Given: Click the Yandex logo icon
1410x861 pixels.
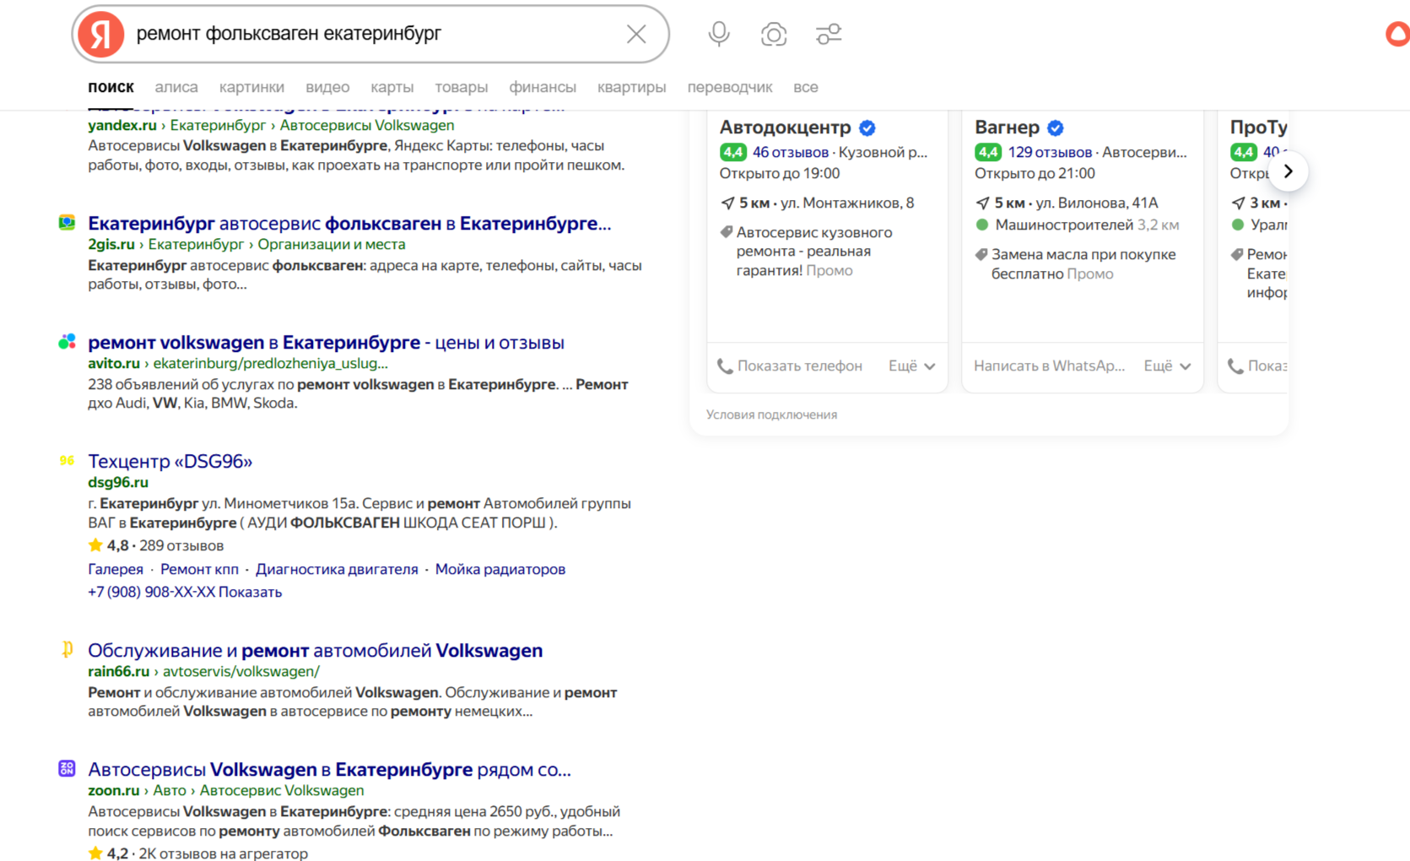Looking at the screenshot, I should 100,34.
